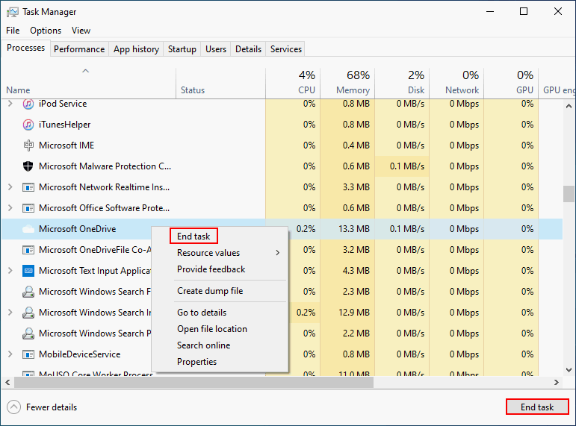Click the Microsoft Windows Search Filter Host icon
This screenshot has height=426, width=576.
tap(28, 292)
